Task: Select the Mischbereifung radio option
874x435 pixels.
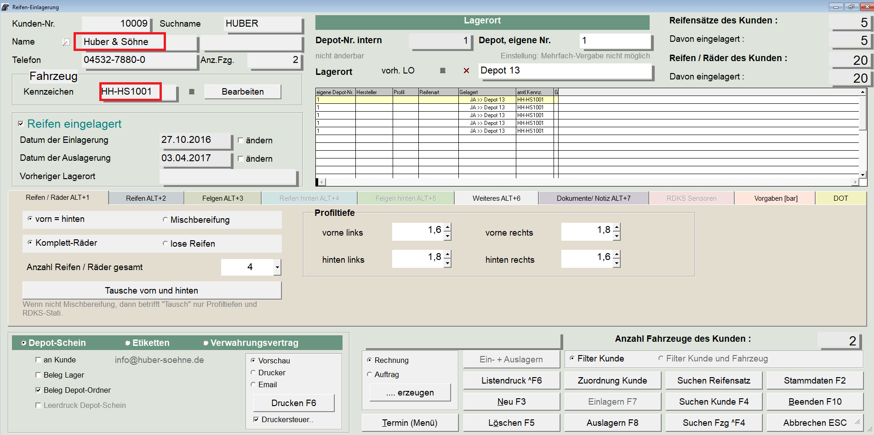Action: click(x=165, y=220)
